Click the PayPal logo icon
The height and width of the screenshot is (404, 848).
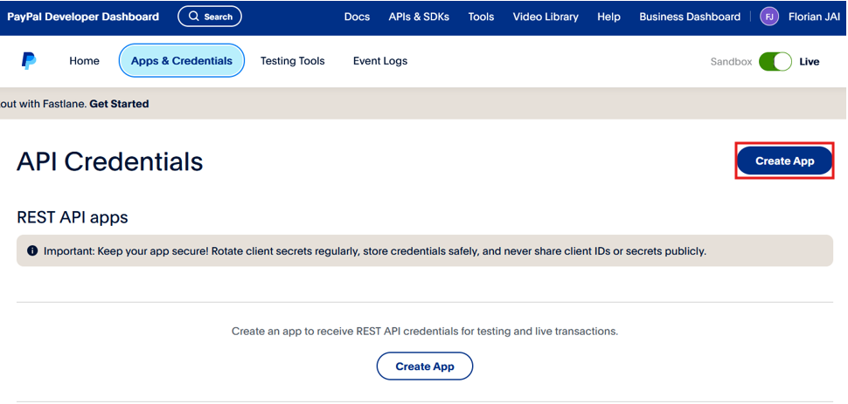(29, 61)
